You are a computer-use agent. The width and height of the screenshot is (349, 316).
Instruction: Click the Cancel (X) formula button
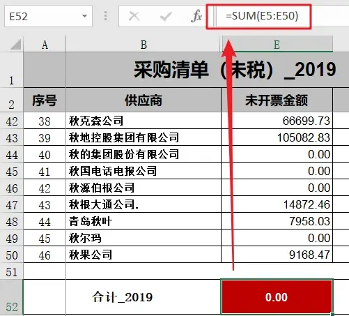coord(134,16)
